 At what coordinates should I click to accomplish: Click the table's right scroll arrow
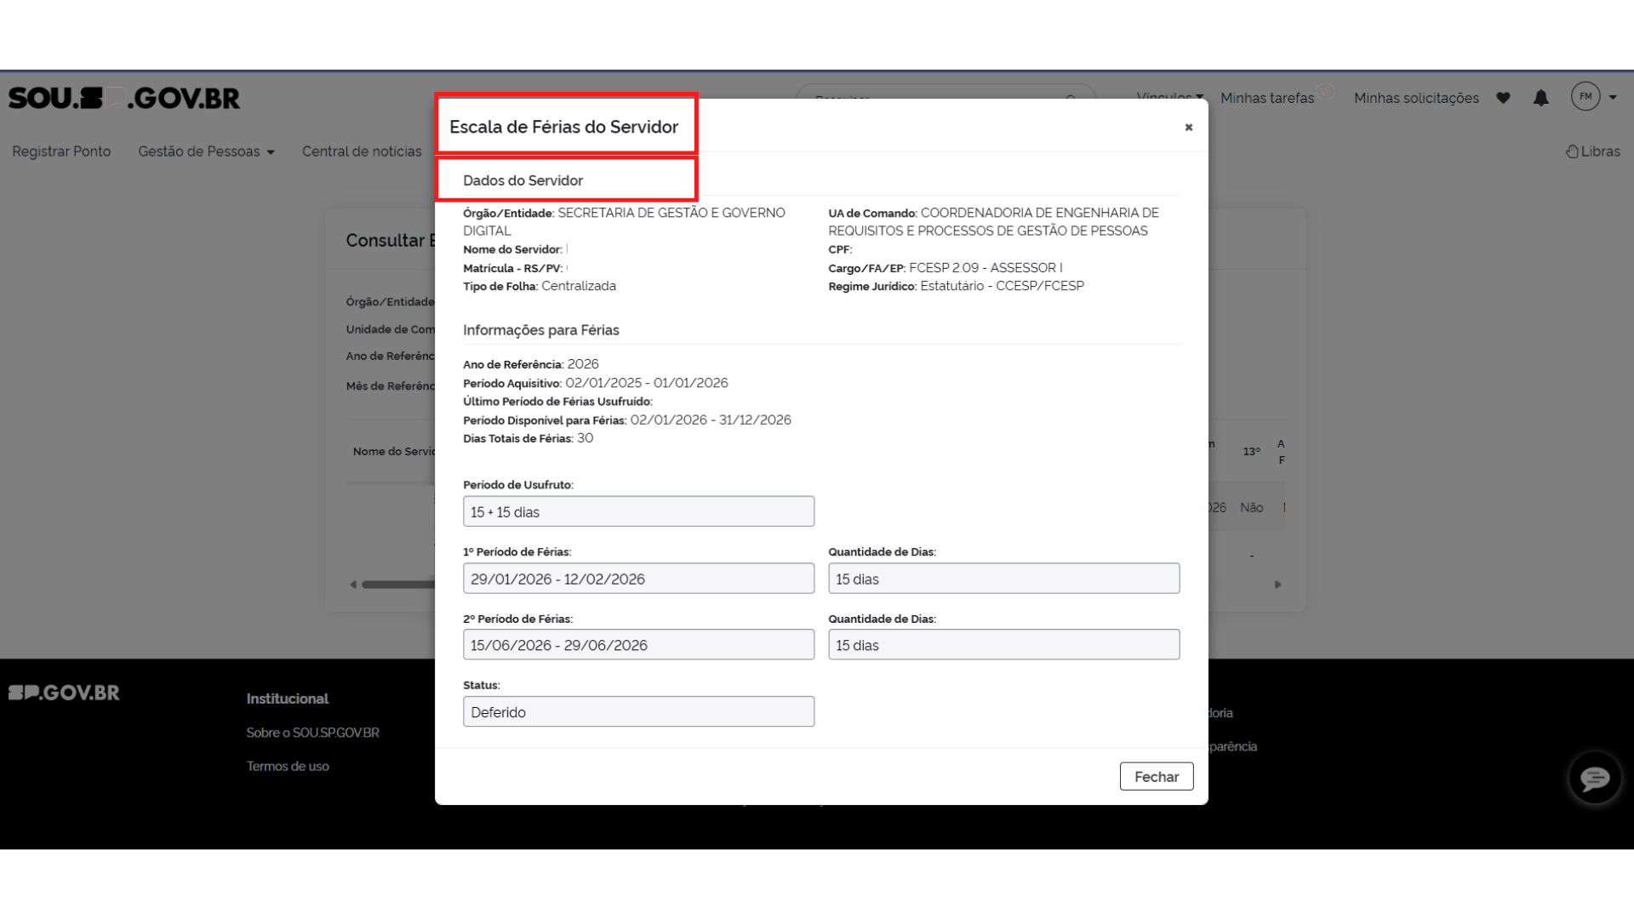pos(1277,585)
